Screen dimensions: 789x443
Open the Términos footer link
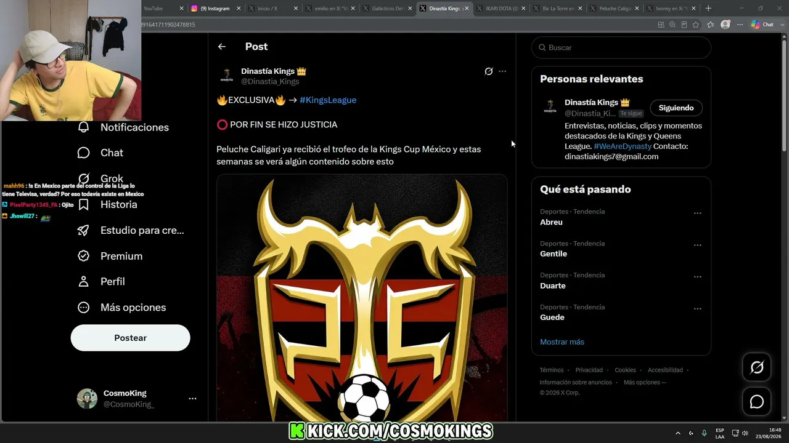click(552, 370)
